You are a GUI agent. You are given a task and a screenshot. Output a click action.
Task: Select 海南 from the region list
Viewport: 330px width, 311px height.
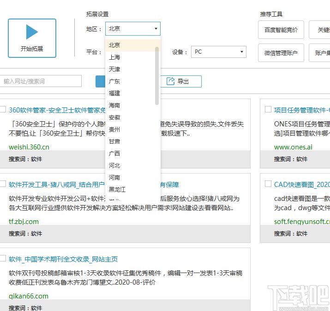coord(133,105)
